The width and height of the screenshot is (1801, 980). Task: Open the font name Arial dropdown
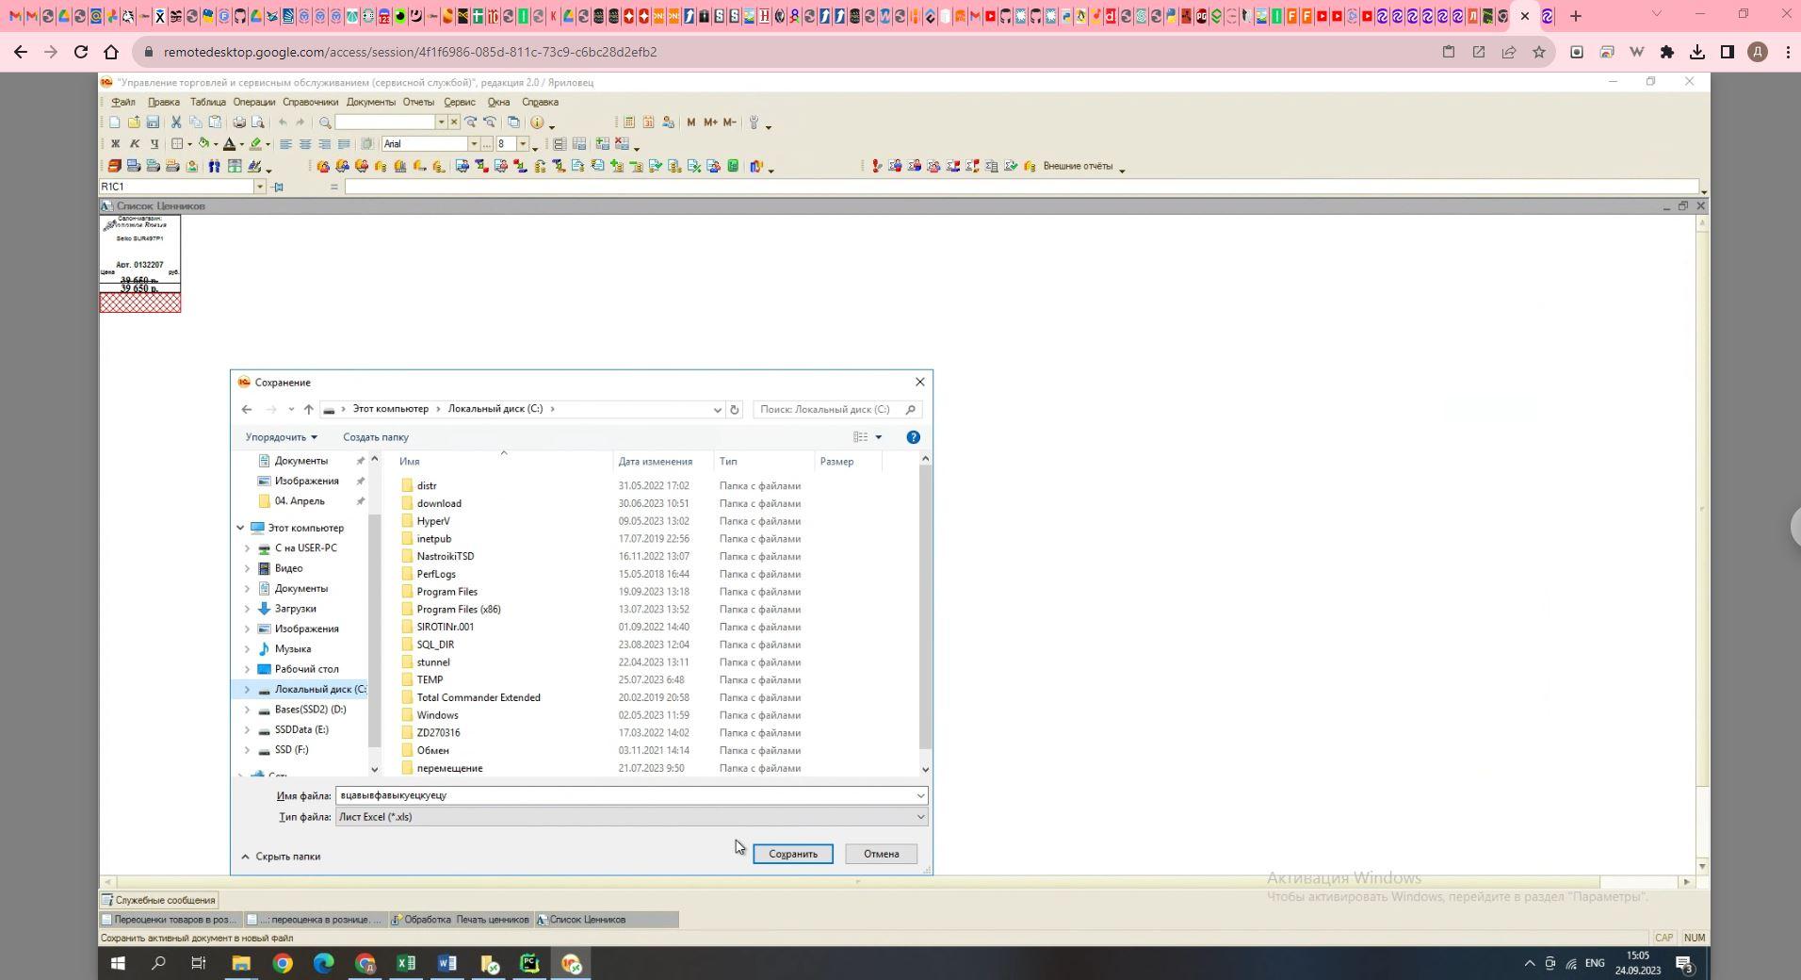[474, 144]
